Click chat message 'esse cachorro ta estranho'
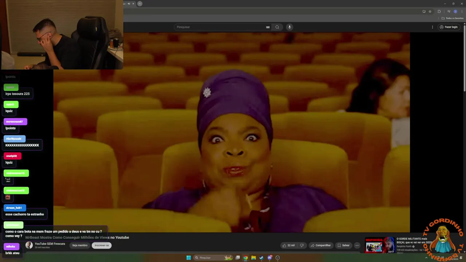 (25, 214)
